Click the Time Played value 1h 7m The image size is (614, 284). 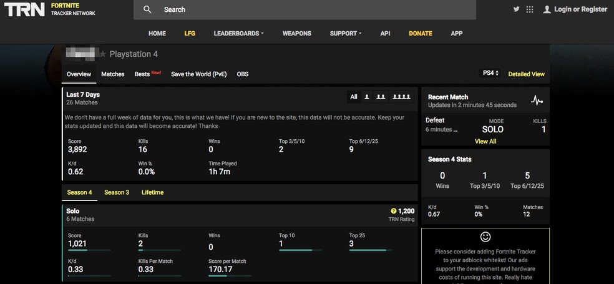tap(219, 172)
